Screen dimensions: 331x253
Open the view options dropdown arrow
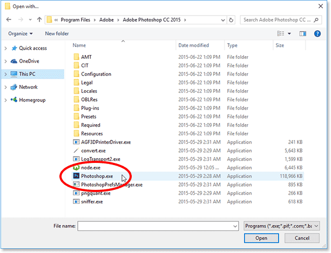289,33
